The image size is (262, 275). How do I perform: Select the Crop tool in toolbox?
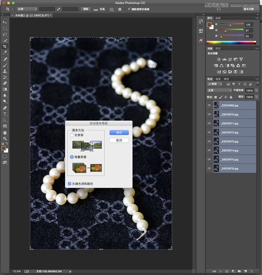pyautogui.click(x=5, y=46)
